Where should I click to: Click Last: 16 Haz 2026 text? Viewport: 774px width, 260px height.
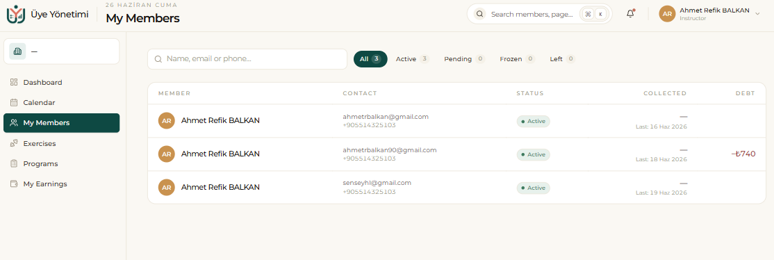point(661,127)
